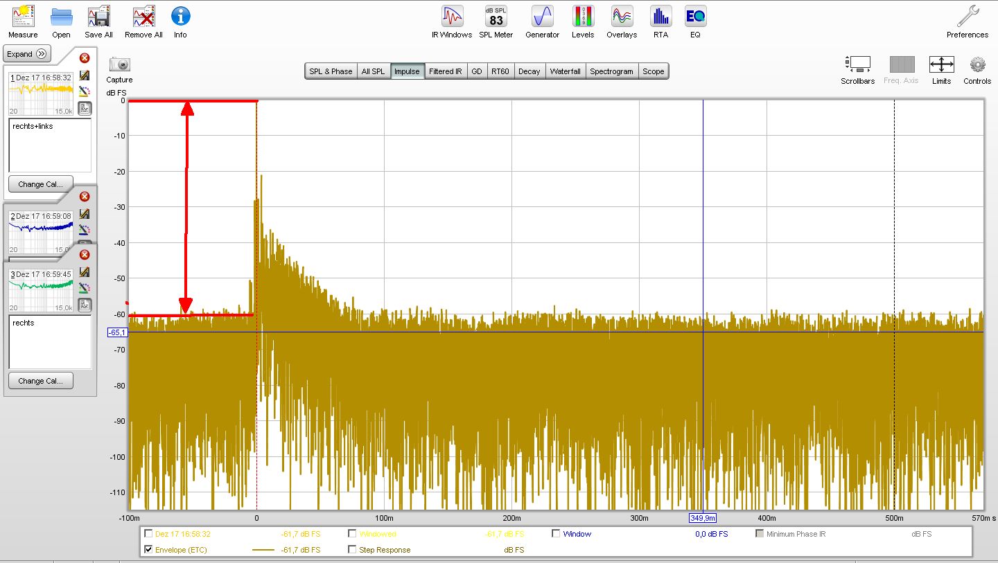Click the Measure toolbar icon

pos(23,21)
